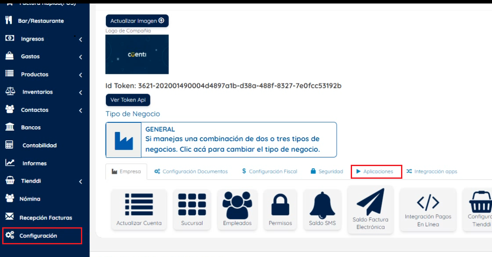Image resolution: width=492 pixels, height=257 pixels.
Task: Open the Empleados people icon
Action: tap(237, 205)
